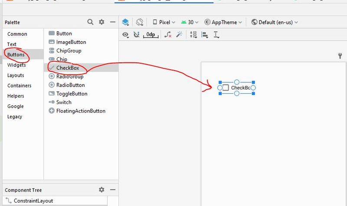
Task: Open the Component Tree settings gear
Action: 101,190
